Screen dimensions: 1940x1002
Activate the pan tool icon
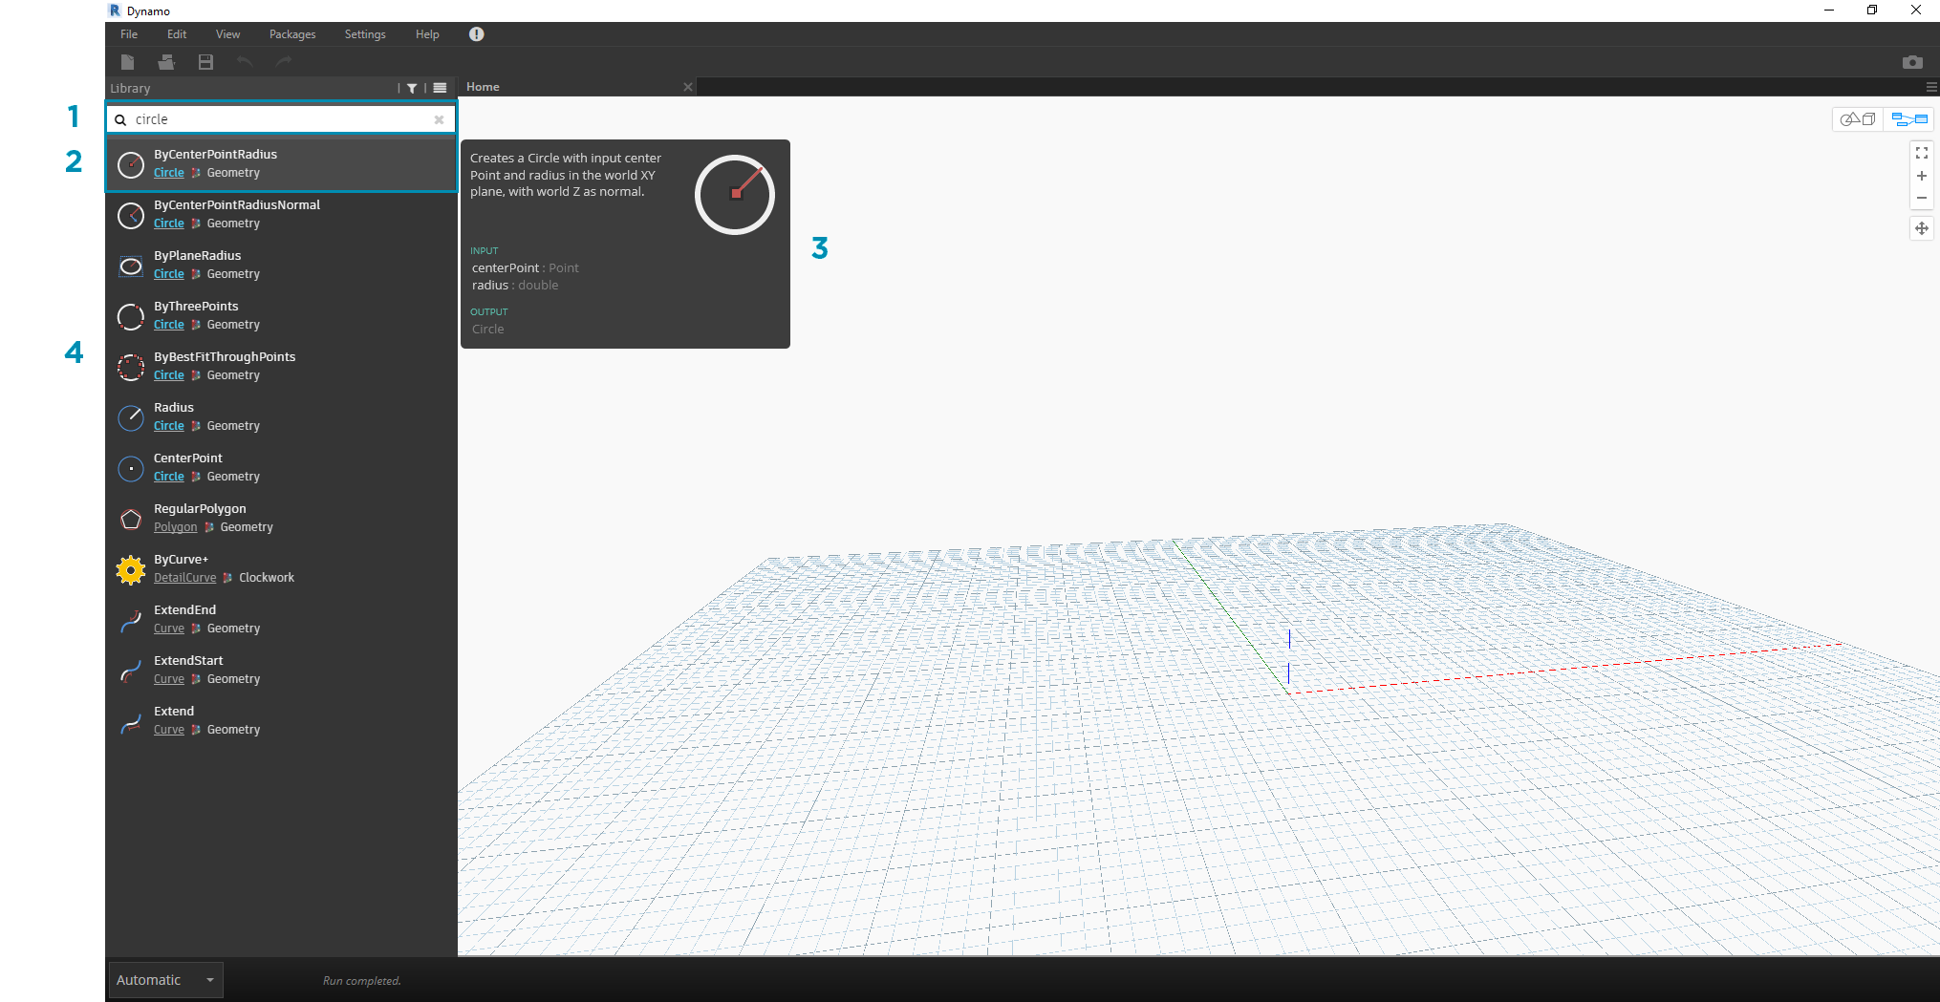pos(1921,228)
